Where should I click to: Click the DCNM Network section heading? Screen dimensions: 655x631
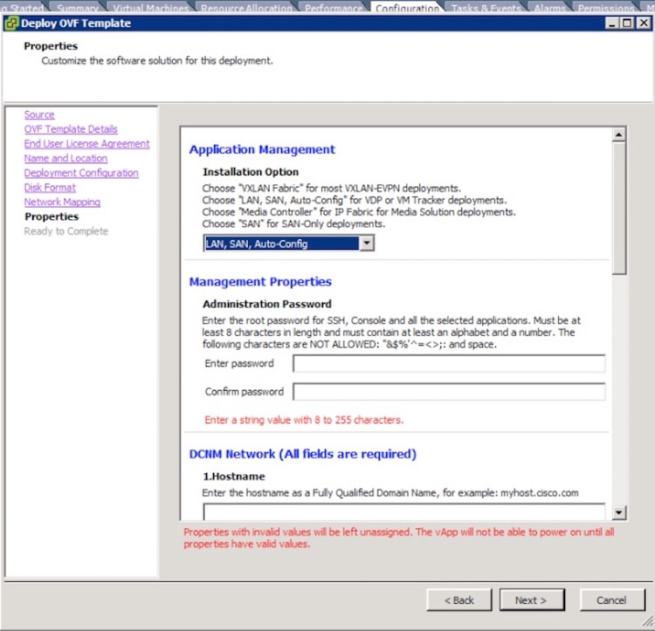pos(303,454)
